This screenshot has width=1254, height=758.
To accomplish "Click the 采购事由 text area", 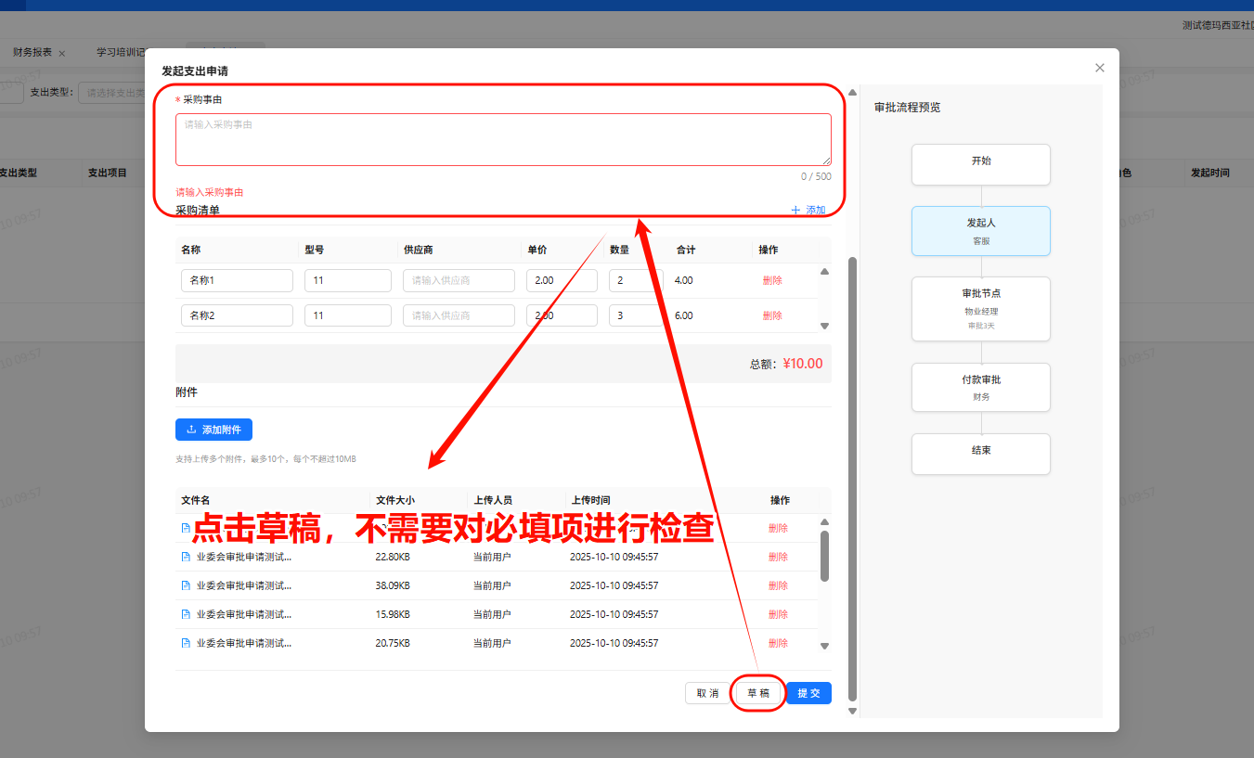I will 503,140.
